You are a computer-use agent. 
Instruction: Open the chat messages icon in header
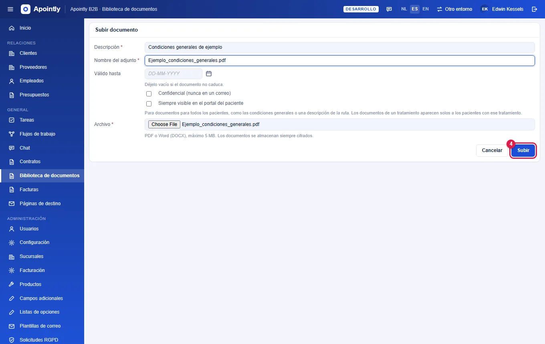point(389,9)
